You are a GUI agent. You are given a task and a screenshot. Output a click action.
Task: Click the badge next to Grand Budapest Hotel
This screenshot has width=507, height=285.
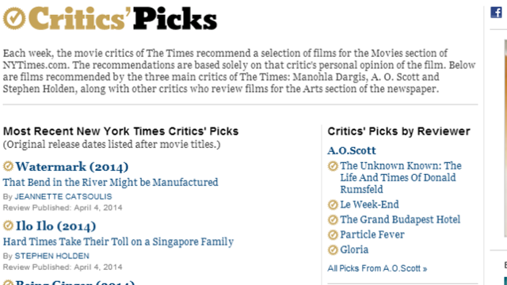pyautogui.click(x=333, y=220)
